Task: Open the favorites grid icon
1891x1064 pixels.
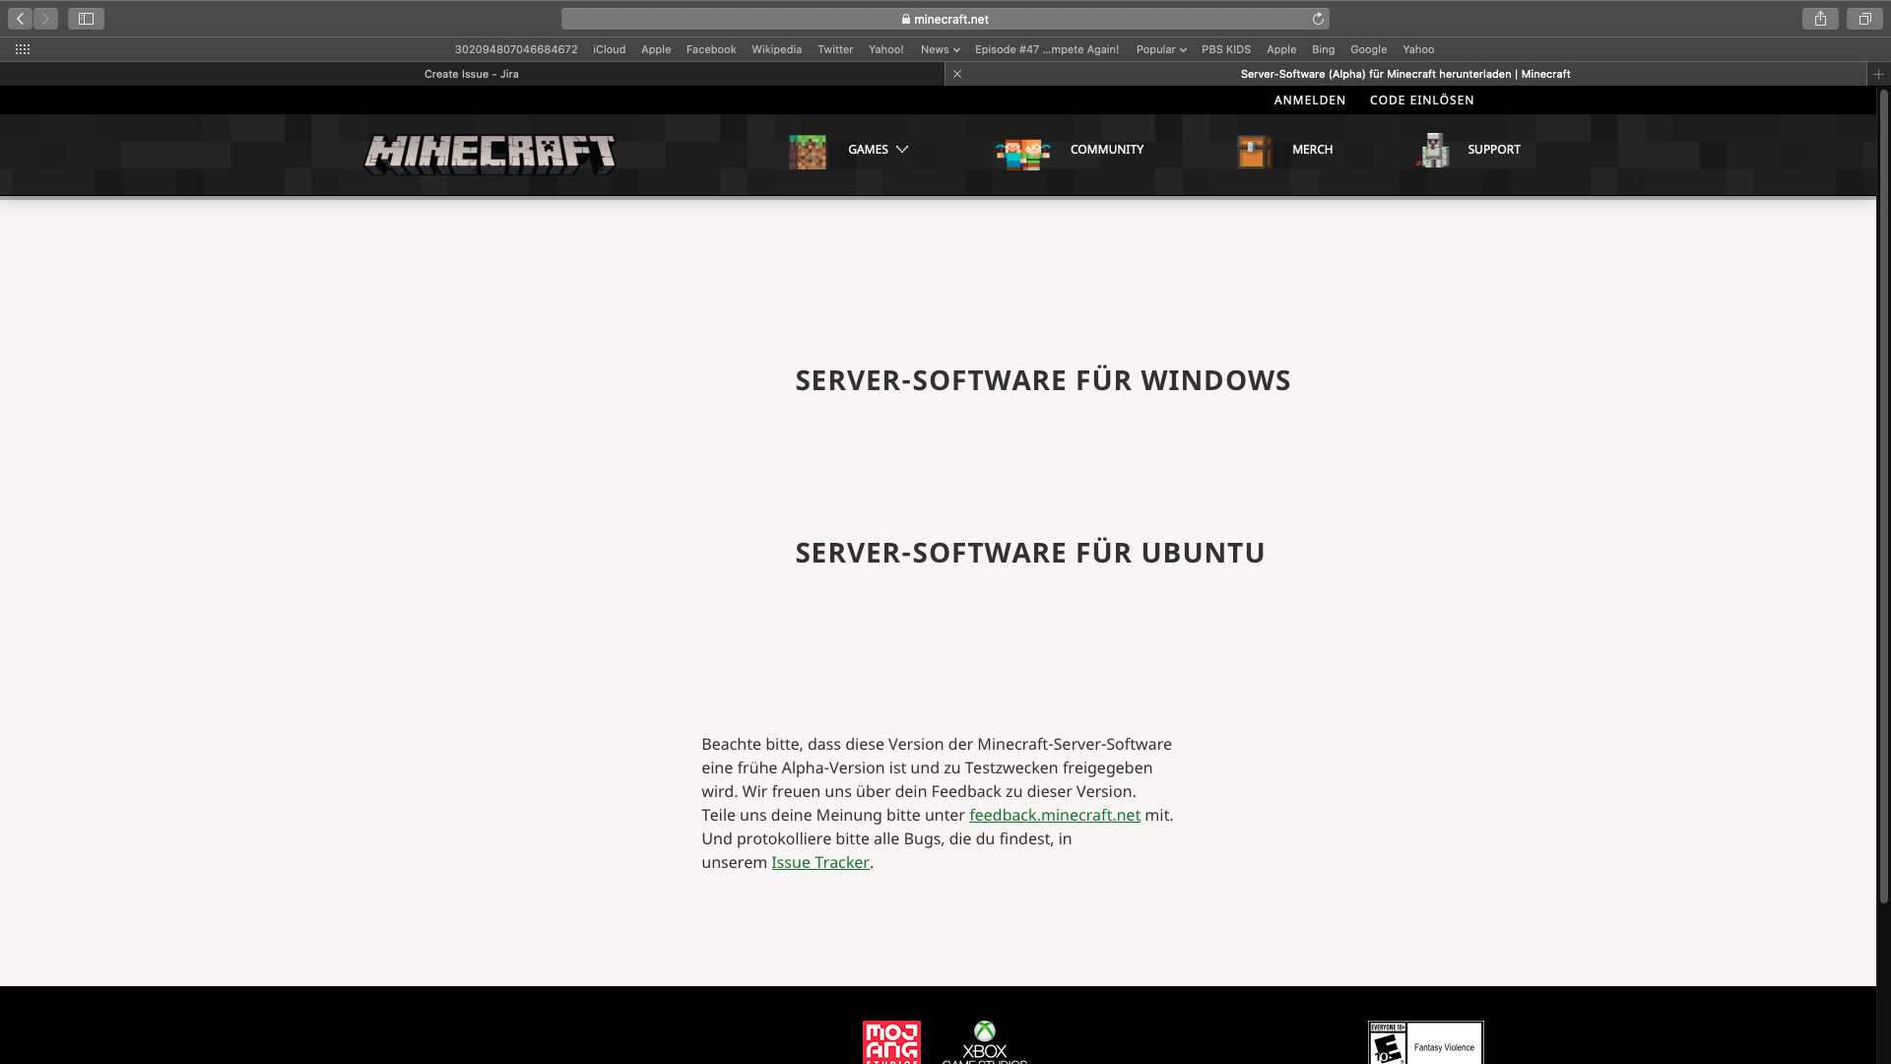Action: (23, 49)
